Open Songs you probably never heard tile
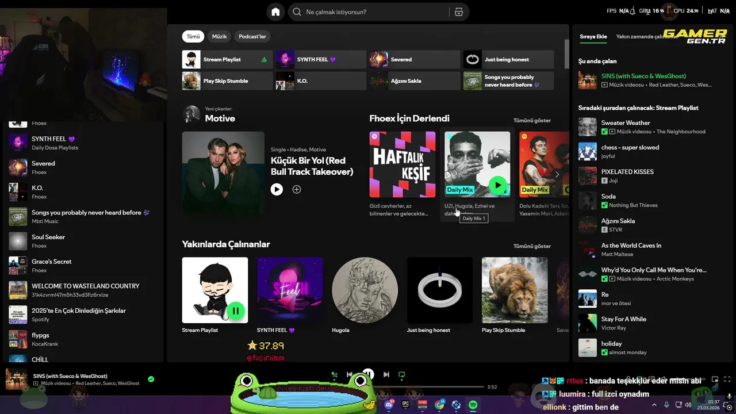 (508, 81)
